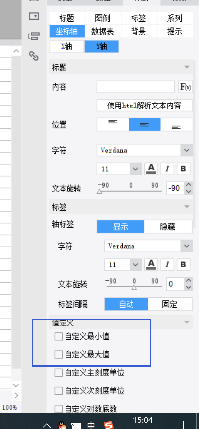Open the title font Verdana dropdown
199x429 pixels.
click(145, 150)
